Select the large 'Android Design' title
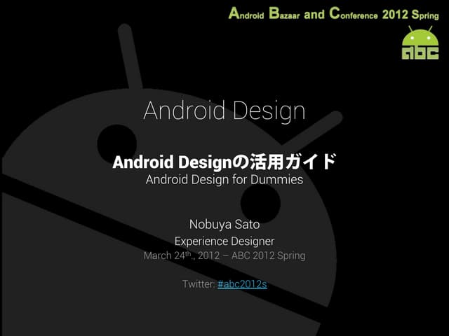Image resolution: width=449 pixels, height=336 pixels. pyautogui.click(x=224, y=111)
